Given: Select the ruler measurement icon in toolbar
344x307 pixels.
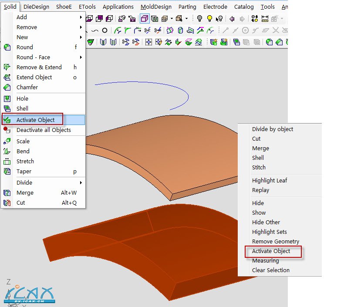Looking at the screenshot, I should 265,19.
